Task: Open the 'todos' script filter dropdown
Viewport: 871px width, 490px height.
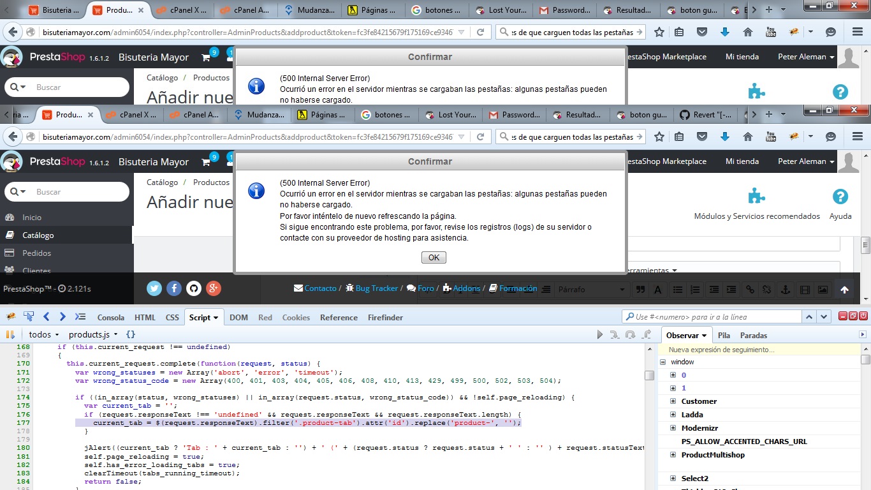Action: pyautogui.click(x=43, y=334)
